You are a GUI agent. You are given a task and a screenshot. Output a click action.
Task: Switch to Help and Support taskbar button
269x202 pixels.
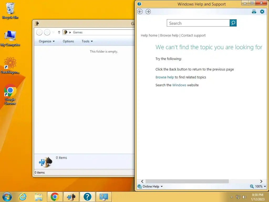point(87,197)
